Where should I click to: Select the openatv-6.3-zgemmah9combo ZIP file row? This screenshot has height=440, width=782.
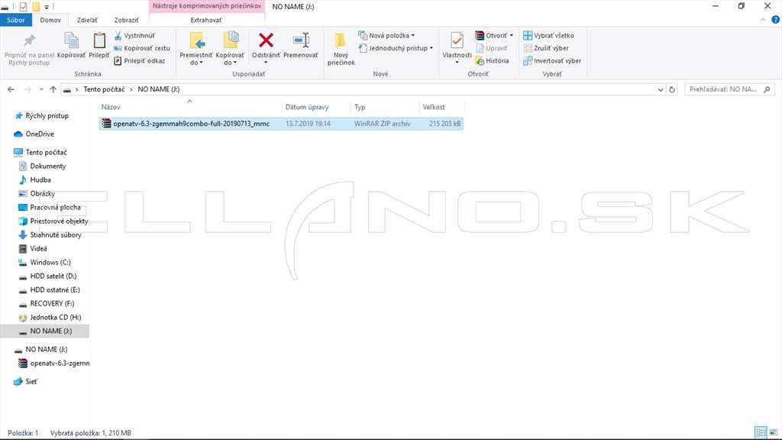coord(281,123)
